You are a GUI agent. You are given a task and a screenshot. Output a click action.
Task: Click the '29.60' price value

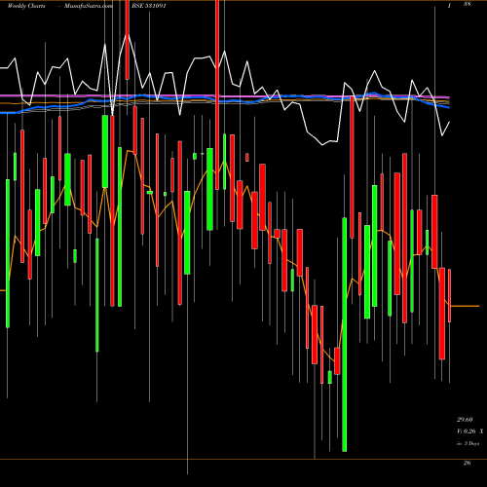tap(465, 420)
